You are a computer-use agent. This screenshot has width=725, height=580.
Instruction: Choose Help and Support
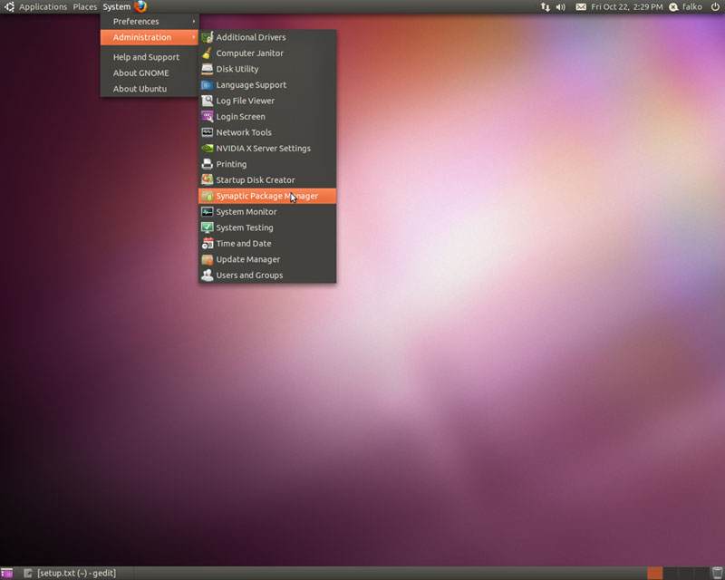(x=150, y=57)
